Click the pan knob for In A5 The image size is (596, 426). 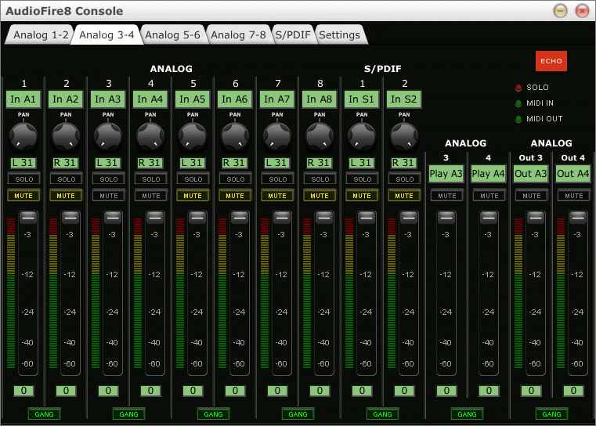pyautogui.click(x=193, y=135)
